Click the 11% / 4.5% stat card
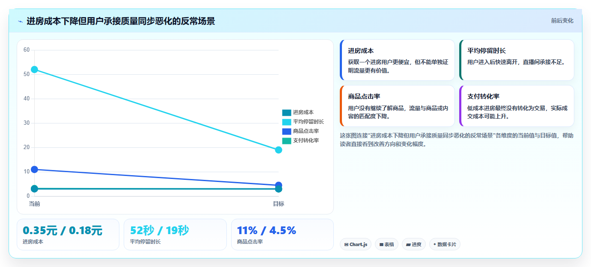Image resolution: width=591 pixels, height=267 pixels. pyautogui.click(x=282, y=235)
